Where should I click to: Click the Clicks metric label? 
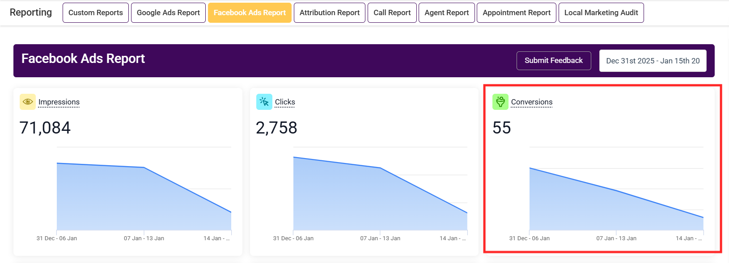click(285, 102)
